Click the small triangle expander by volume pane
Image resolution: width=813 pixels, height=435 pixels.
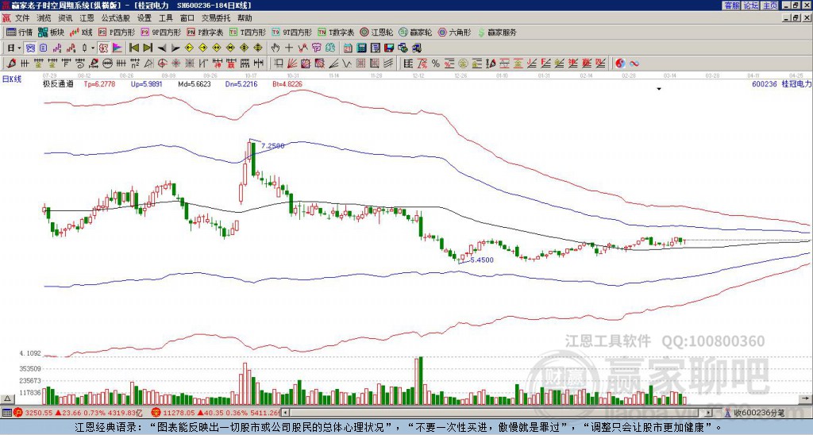[x=6, y=398]
